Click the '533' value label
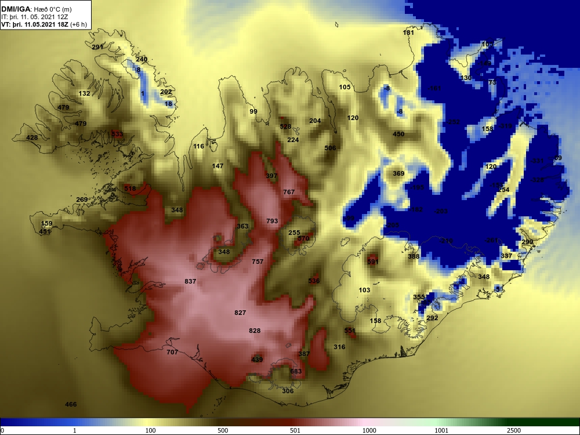580x435 pixels. 117,135
